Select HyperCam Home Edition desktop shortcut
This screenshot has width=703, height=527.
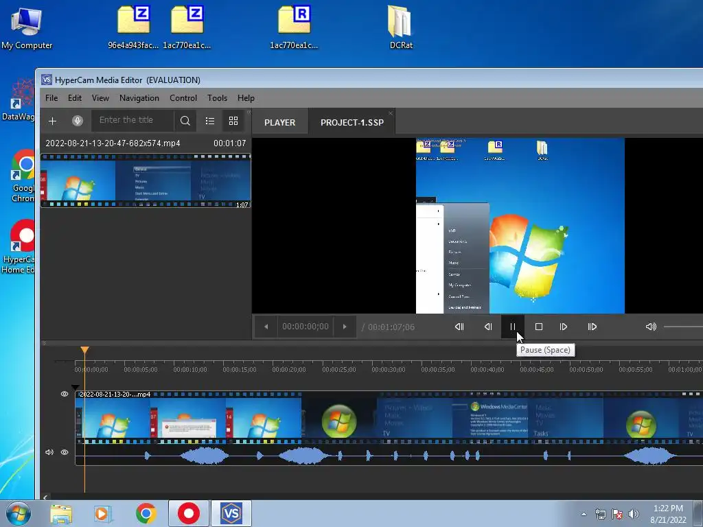[x=18, y=246]
